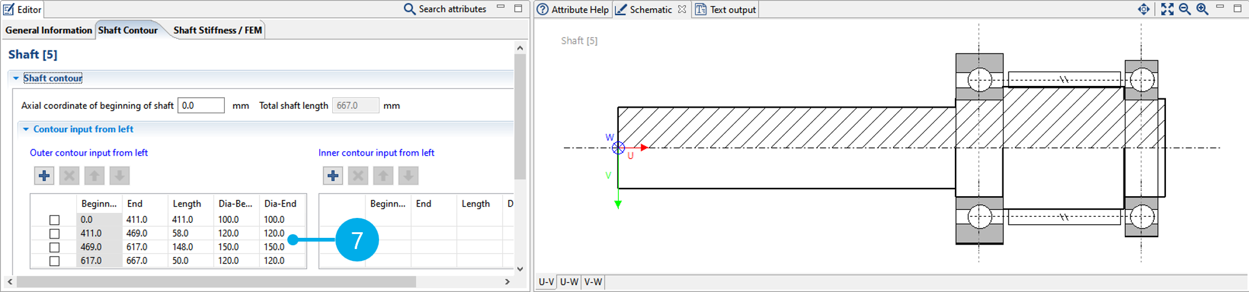Click the Editor panel icon
This screenshot has height=292, width=1249.
coord(9,9)
